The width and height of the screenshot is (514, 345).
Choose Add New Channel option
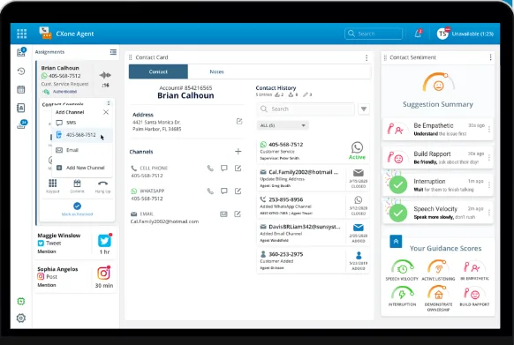coord(82,168)
